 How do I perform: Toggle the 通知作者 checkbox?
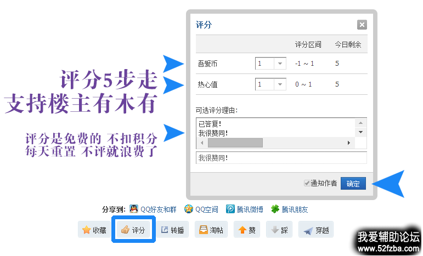307,183
